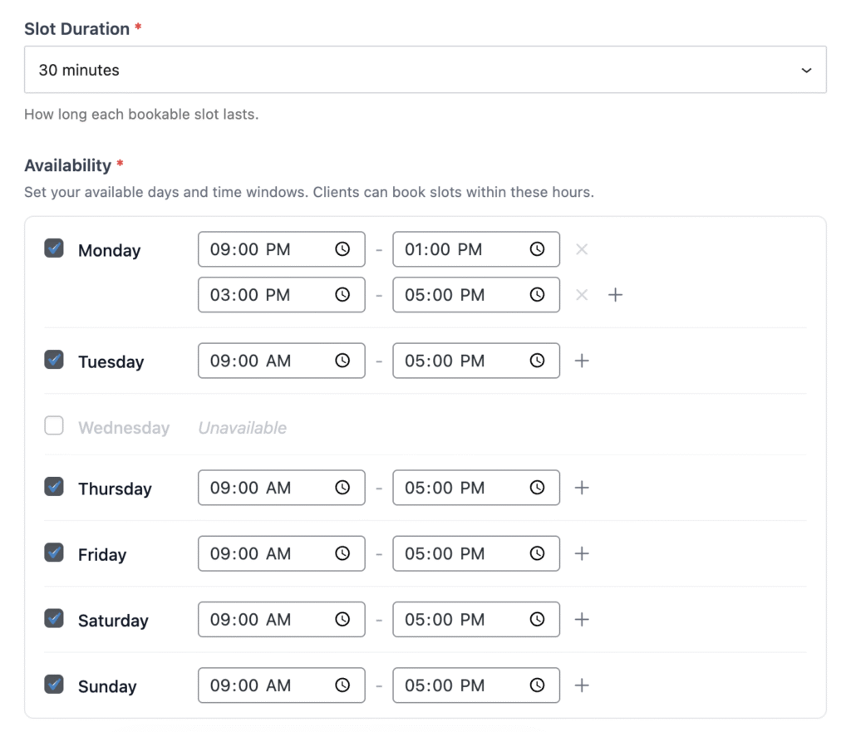Open clock picker for Saturday start time
The width and height of the screenshot is (851, 732).
tap(342, 620)
